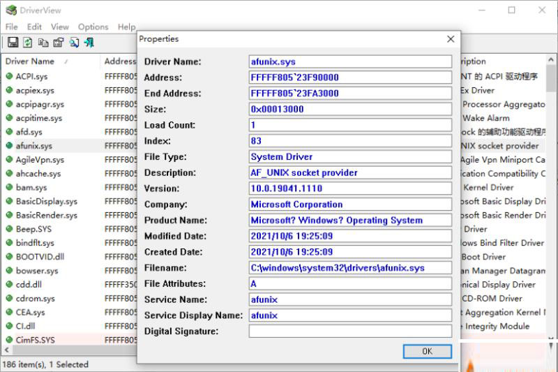Screen dimensions: 558x372
Task: Click the status bar item count text
Action: 45,364
